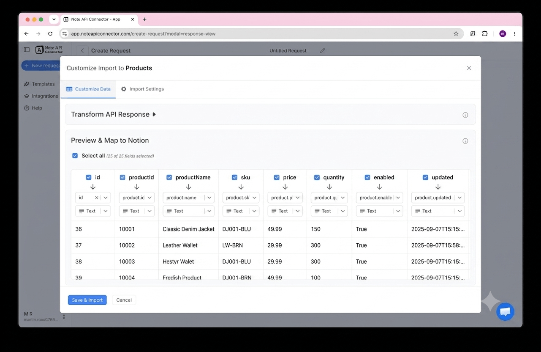Click the browser back arrow
This screenshot has width=541, height=352.
click(x=26, y=34)
